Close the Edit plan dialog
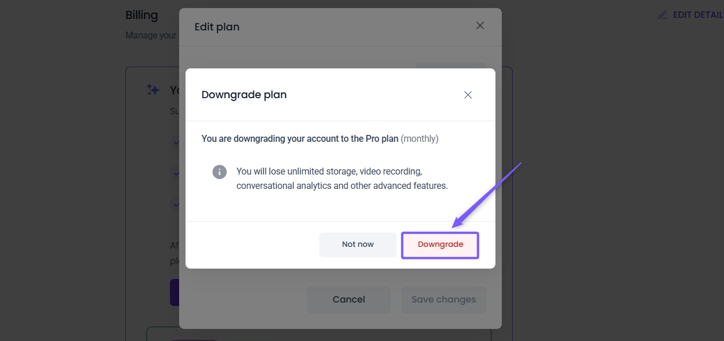The width and height of the screenshot is (724, 341). [x=480, y=26]
